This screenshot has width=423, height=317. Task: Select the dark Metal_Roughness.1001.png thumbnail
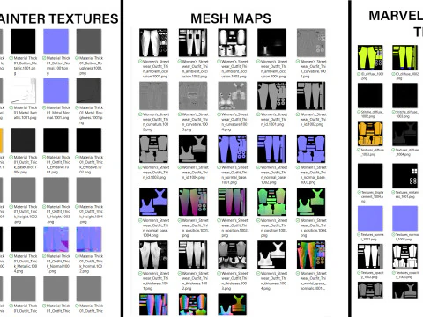pos(89,91)
